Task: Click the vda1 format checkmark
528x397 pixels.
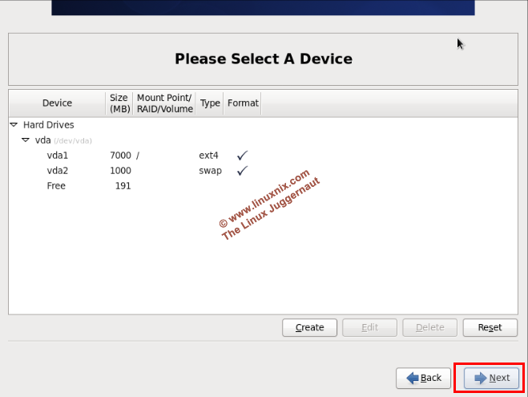Action: 242,155
